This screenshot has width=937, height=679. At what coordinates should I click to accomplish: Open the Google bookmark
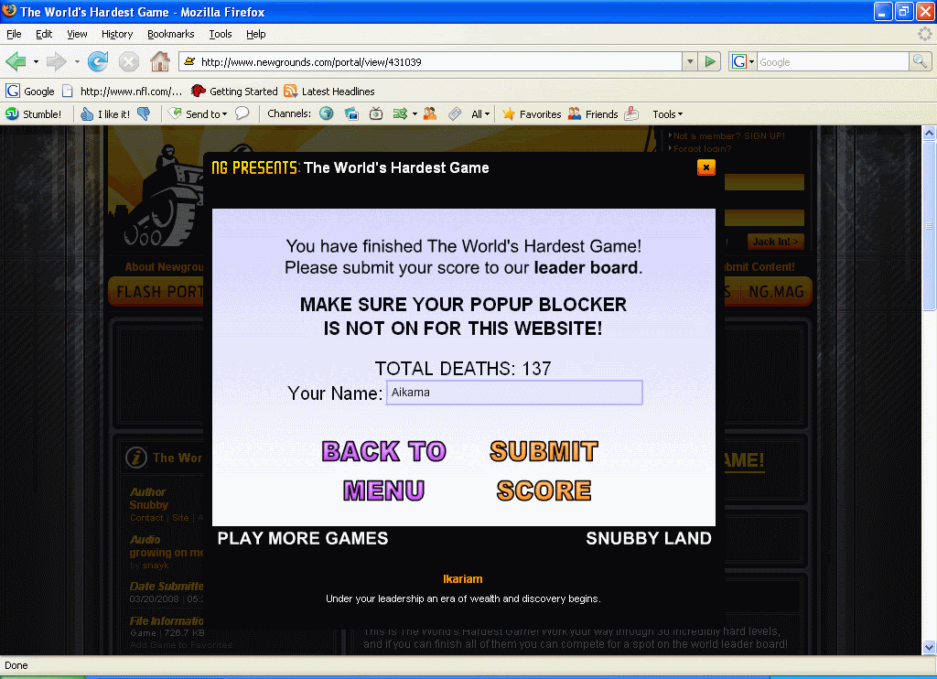(30, 92)
